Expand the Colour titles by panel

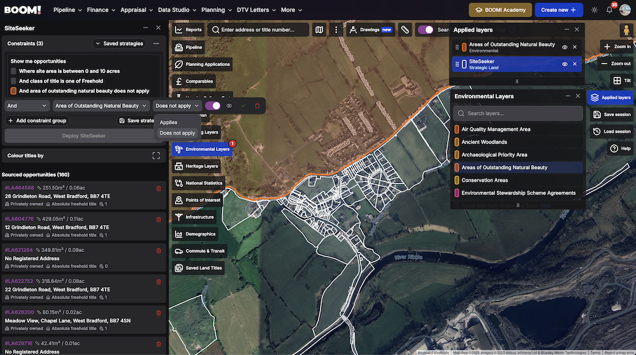(x=156, y=156)
